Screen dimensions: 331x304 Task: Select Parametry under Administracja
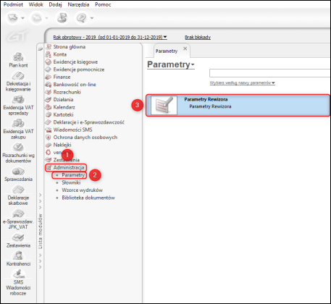pos(73,175)
